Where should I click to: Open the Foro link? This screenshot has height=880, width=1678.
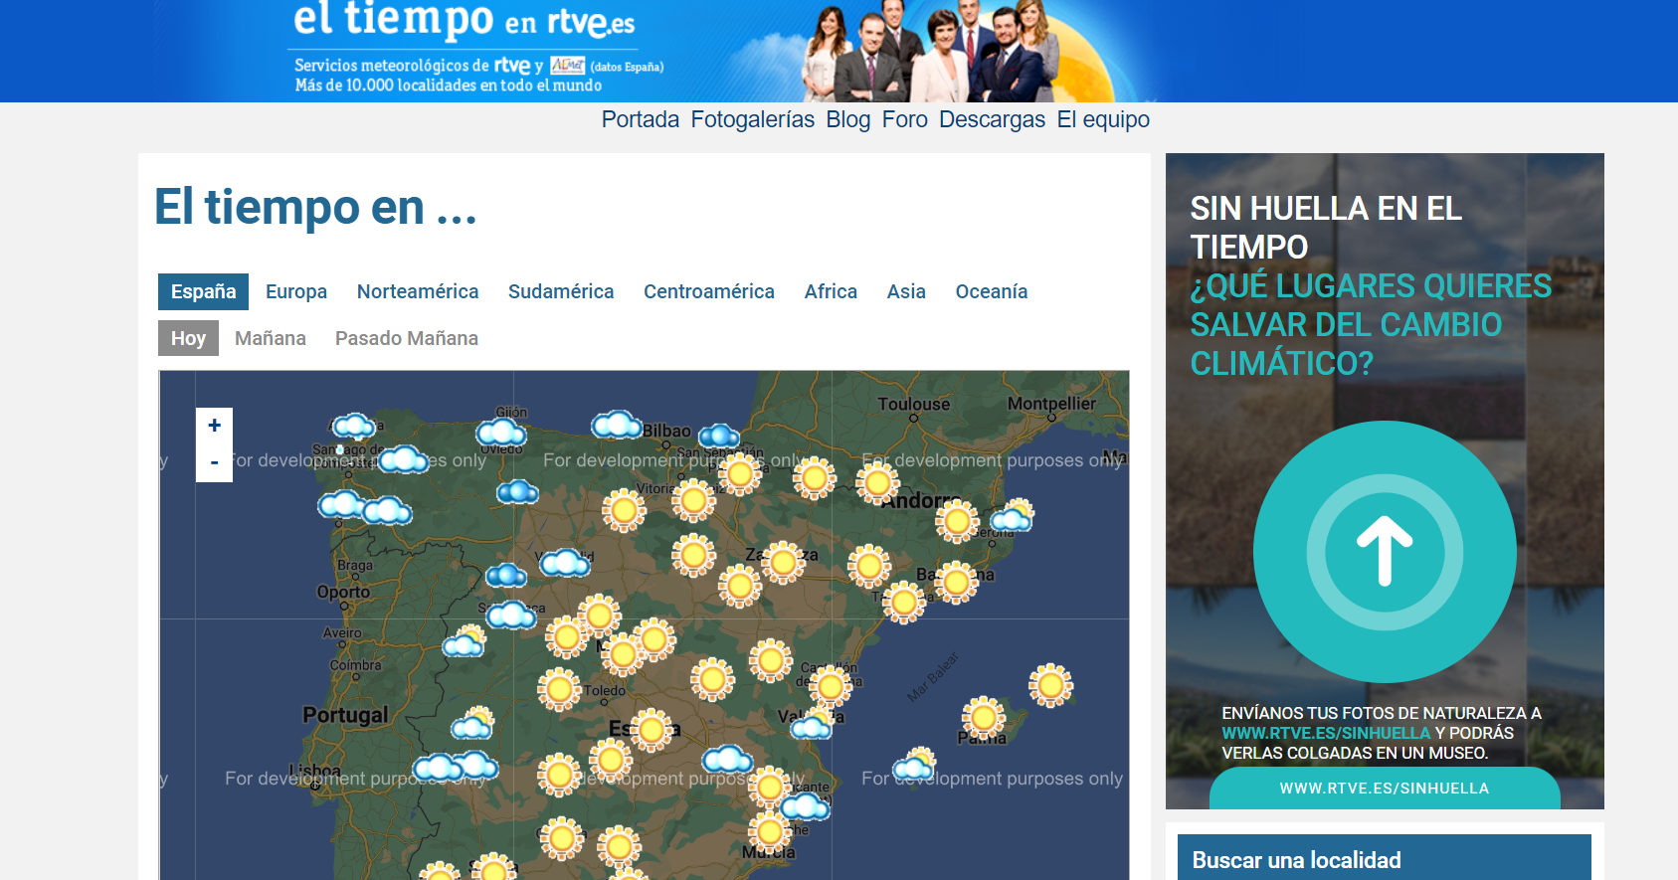905,119
